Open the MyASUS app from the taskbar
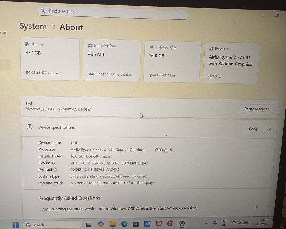Screen dimensions: 286x229 click(147, 224)
